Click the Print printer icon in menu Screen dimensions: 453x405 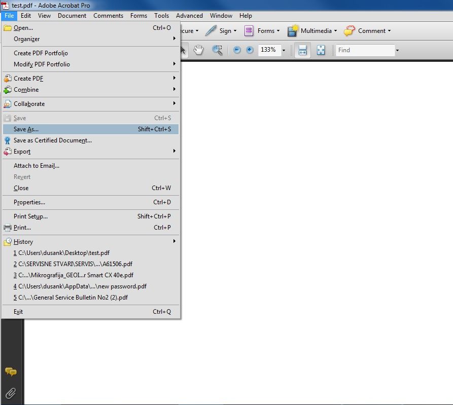coord(8,228)
